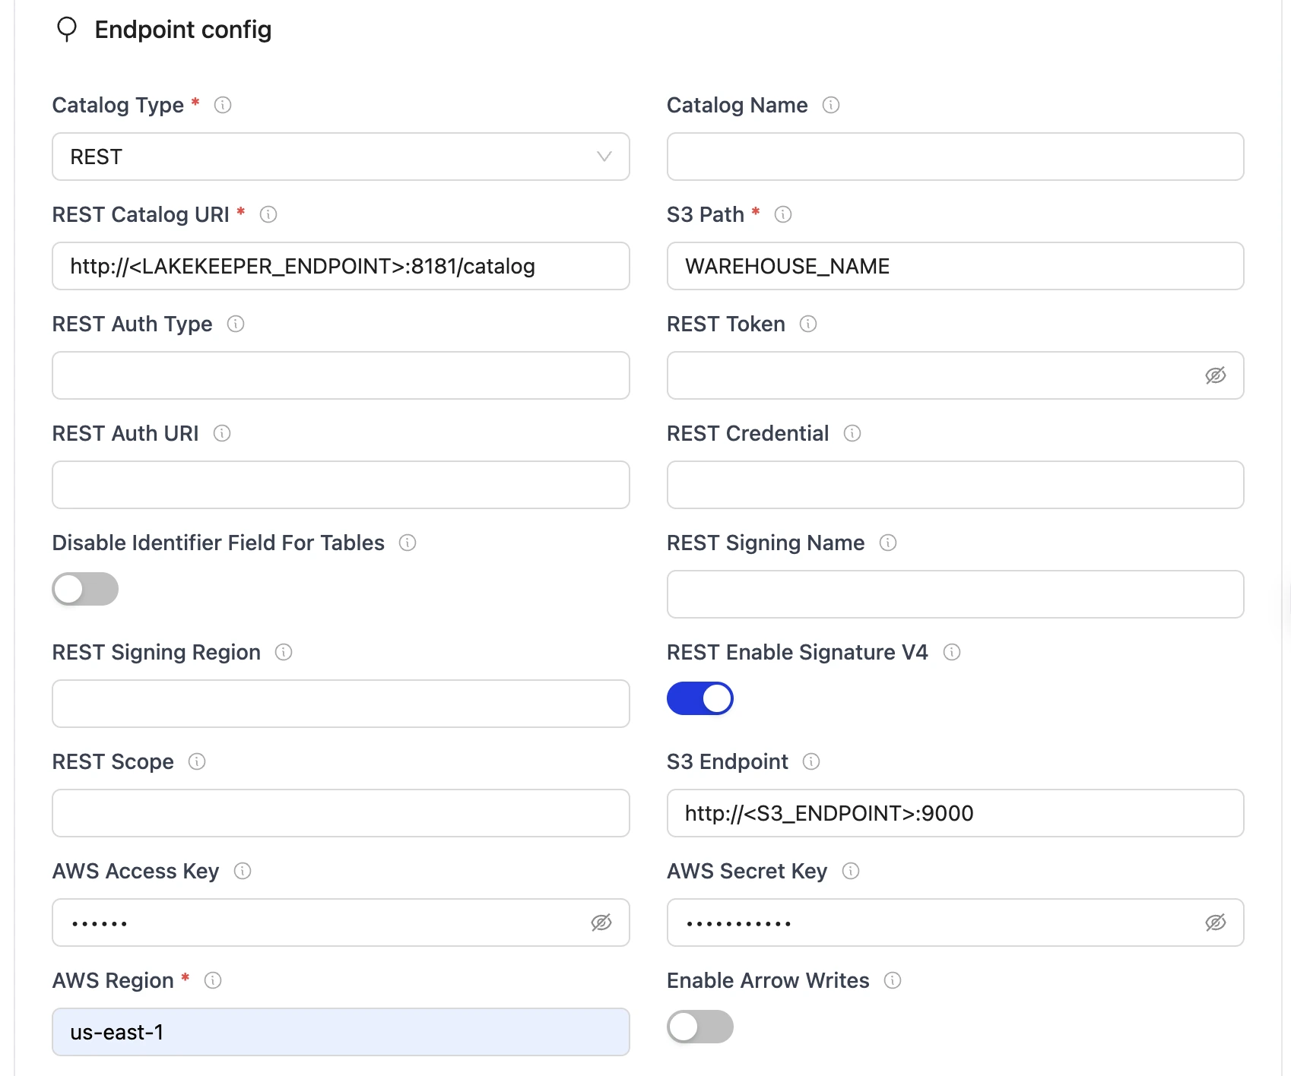Reveal the AWS Access Key value
This screenshot has width=1291, height=1076.
coord(601,923)
